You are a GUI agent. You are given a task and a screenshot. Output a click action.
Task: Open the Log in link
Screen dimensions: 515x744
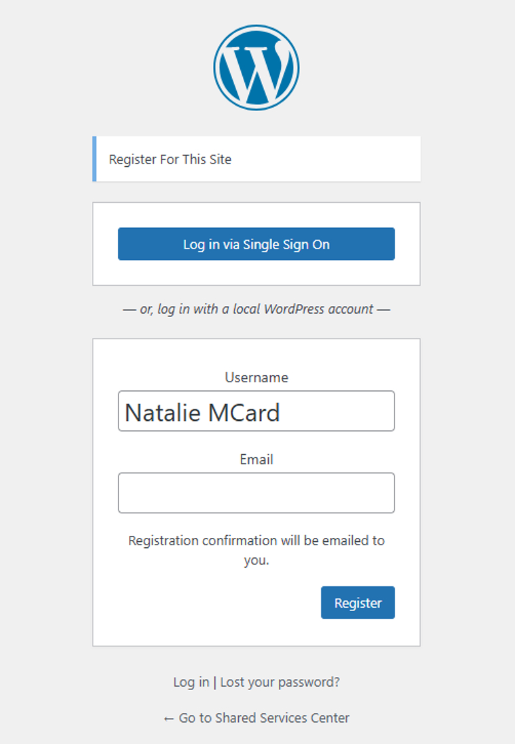coord(191,682)
